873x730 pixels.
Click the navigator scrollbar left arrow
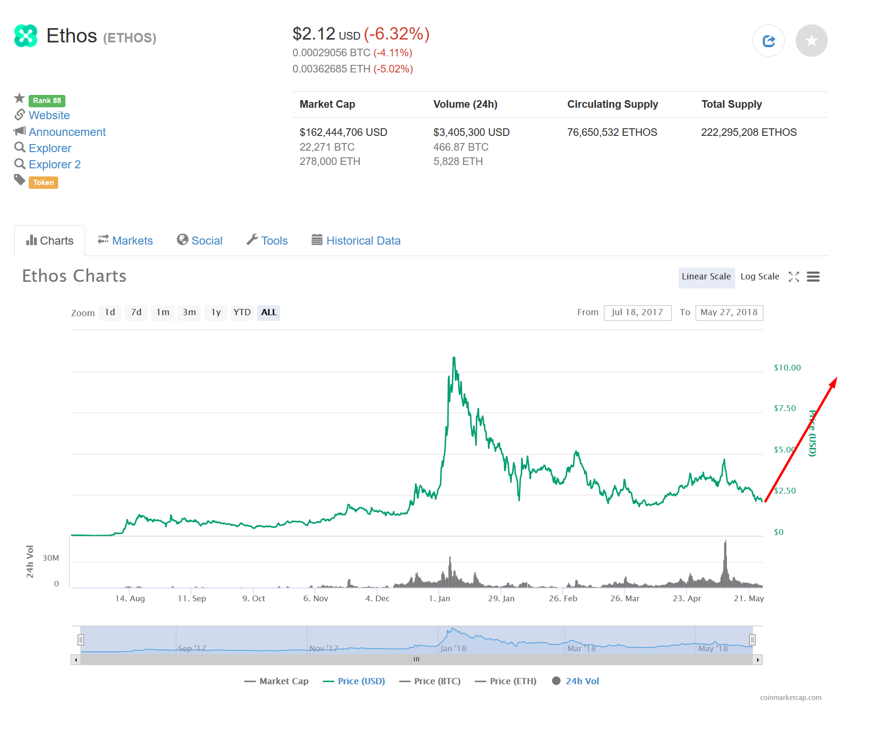pos(76,660)
